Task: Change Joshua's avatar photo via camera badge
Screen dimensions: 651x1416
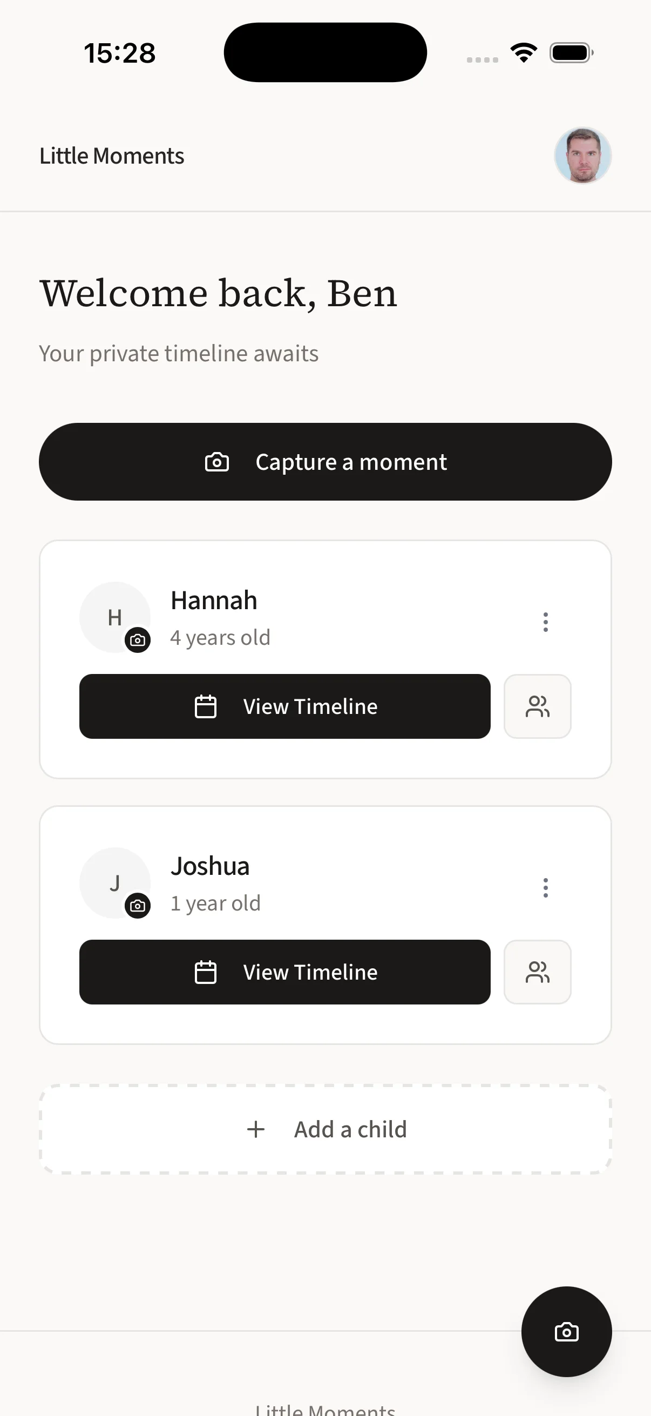Action: pos(138,905)
